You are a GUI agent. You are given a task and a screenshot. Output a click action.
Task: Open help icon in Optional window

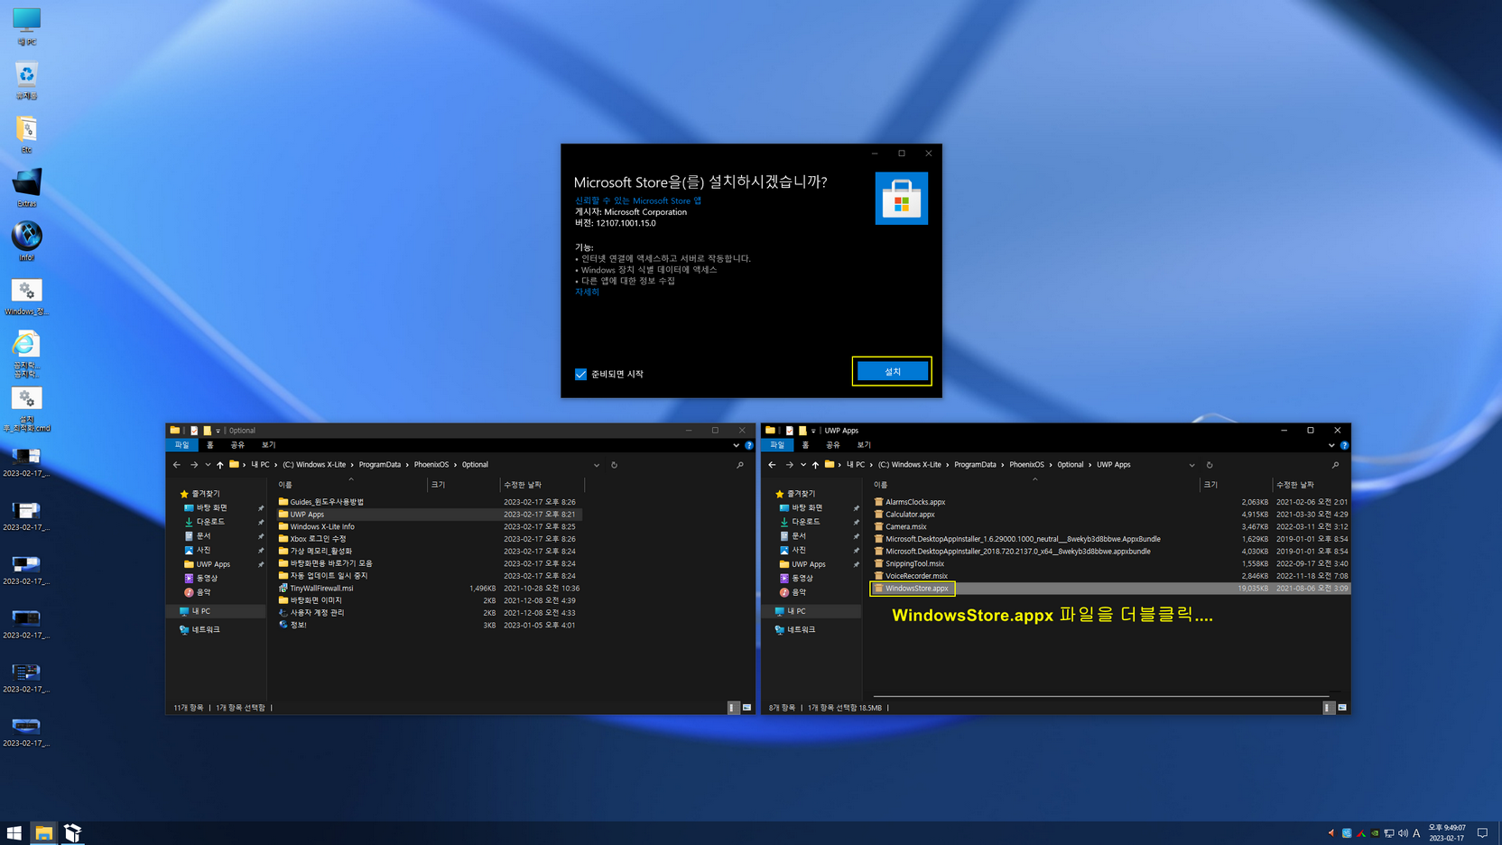(749, 445)
